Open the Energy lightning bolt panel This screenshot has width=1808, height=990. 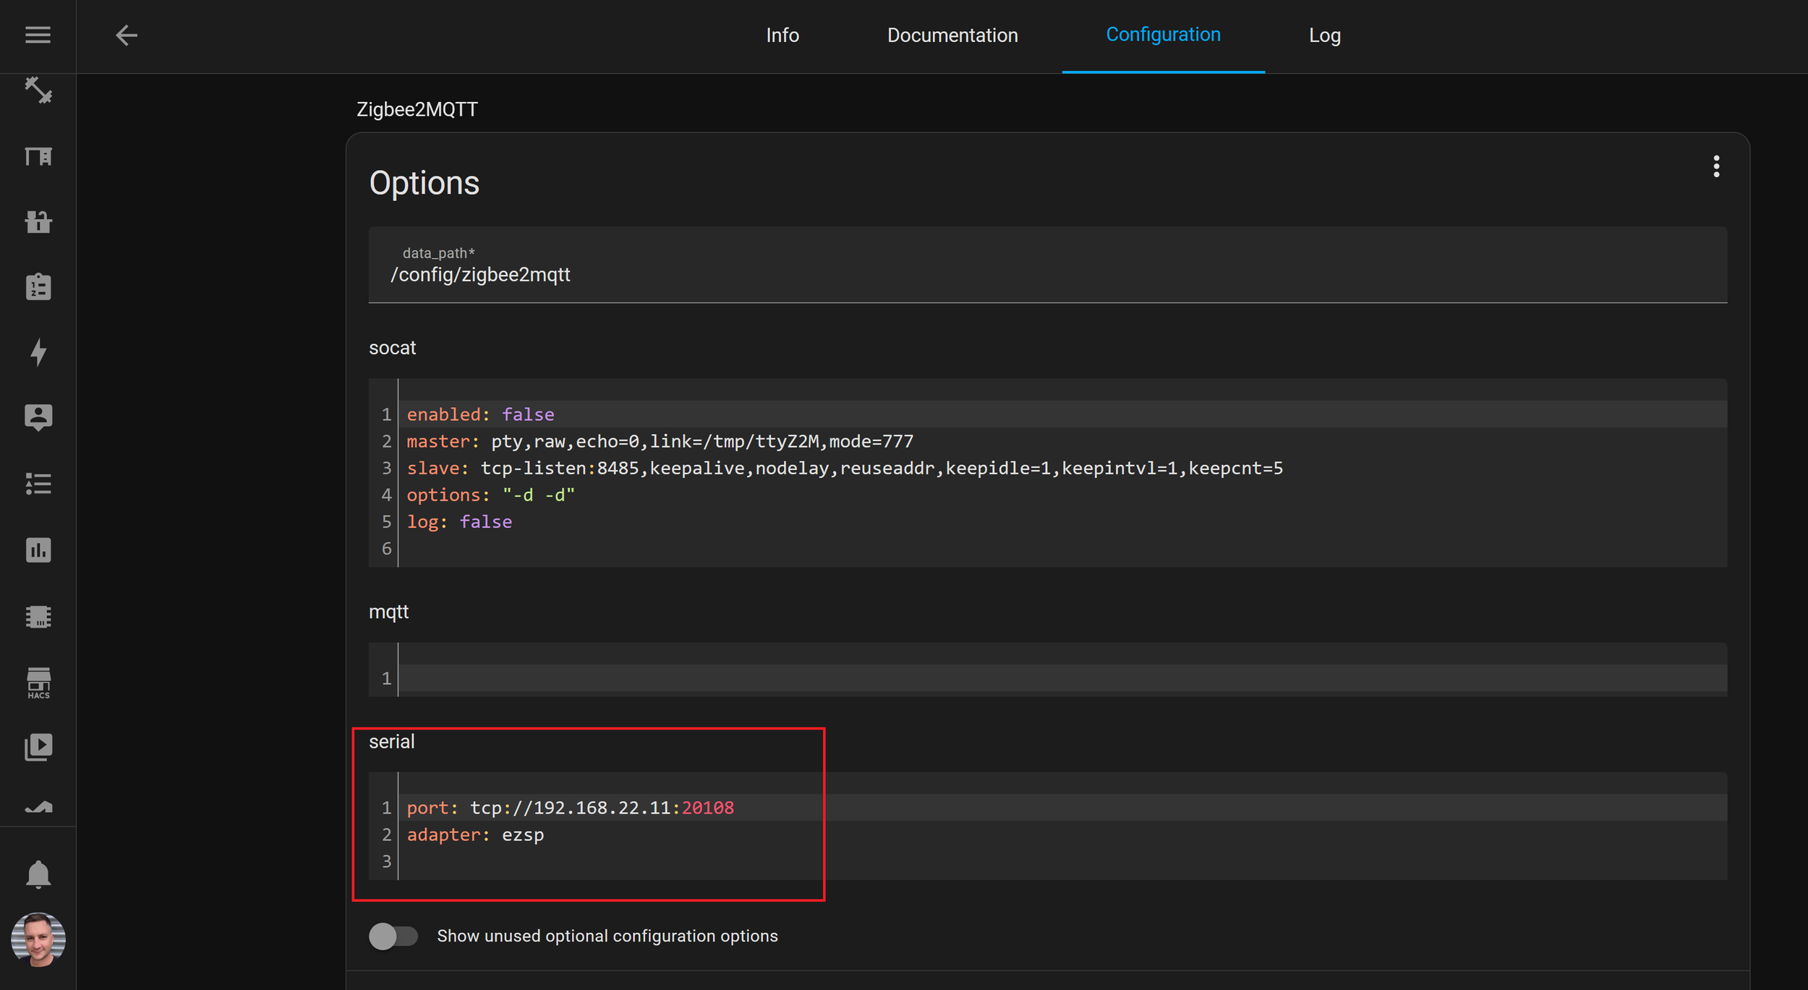pyautogui.click(x=38, y=352)
